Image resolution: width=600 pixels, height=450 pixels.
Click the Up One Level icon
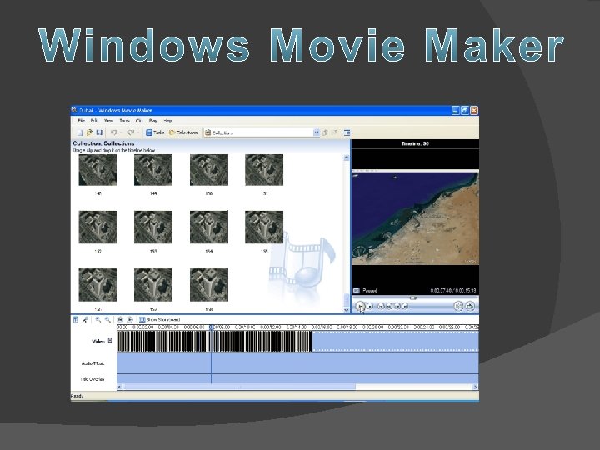pos(325,132)
